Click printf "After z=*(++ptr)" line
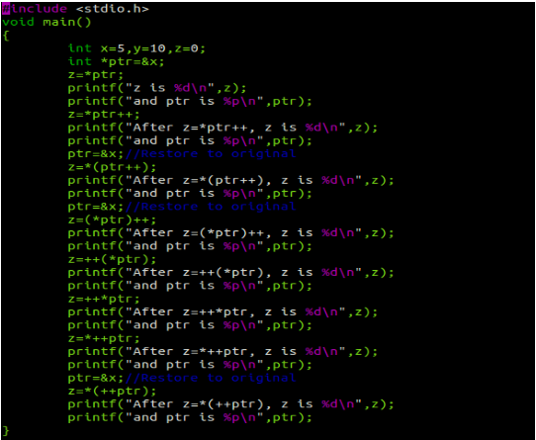 (x=230, y=404)
